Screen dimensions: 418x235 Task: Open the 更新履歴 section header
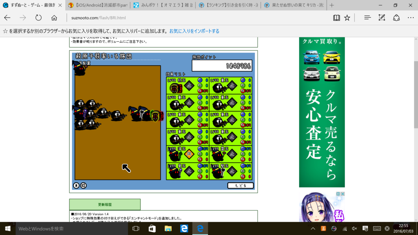click(x=105, y=204)
